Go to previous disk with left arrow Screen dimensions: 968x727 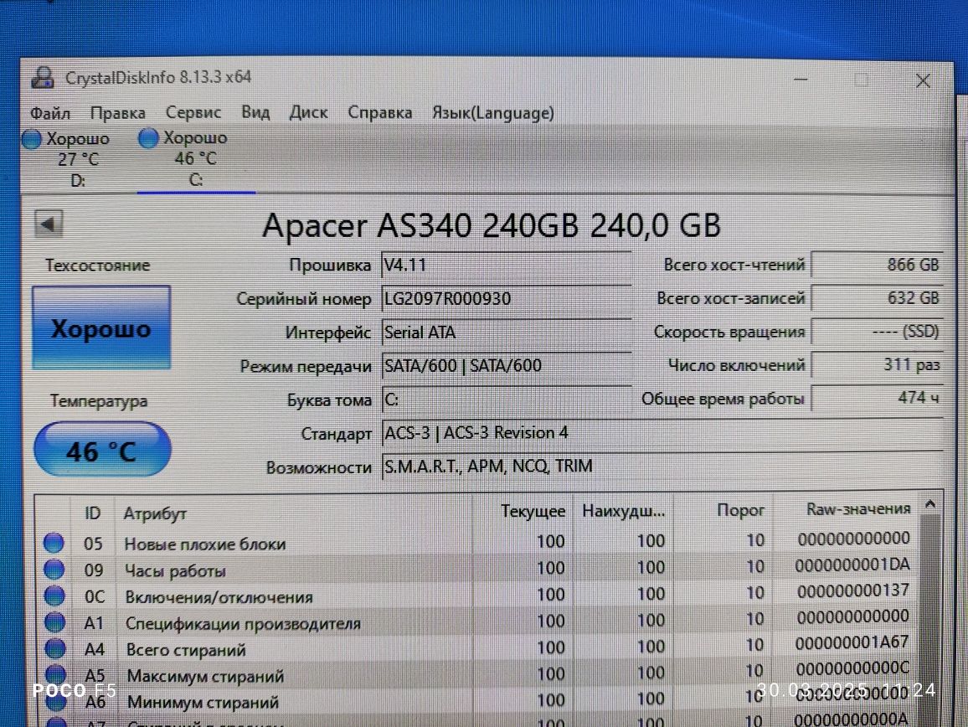(x=49, y=224)
